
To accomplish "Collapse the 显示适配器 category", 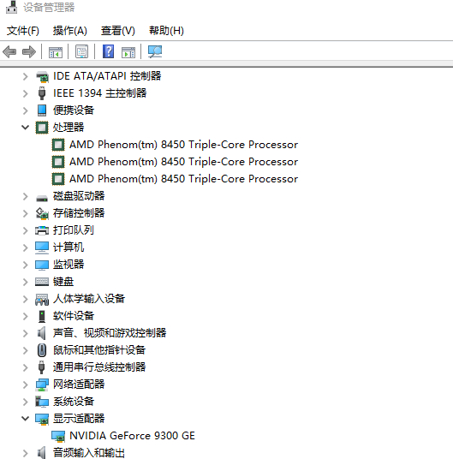I will [26, 419].
